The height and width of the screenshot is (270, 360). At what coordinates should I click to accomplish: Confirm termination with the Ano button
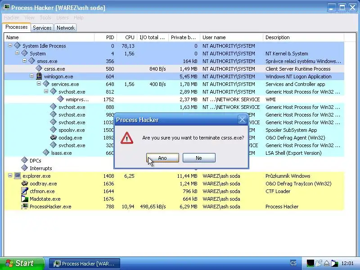coord(162,158)
